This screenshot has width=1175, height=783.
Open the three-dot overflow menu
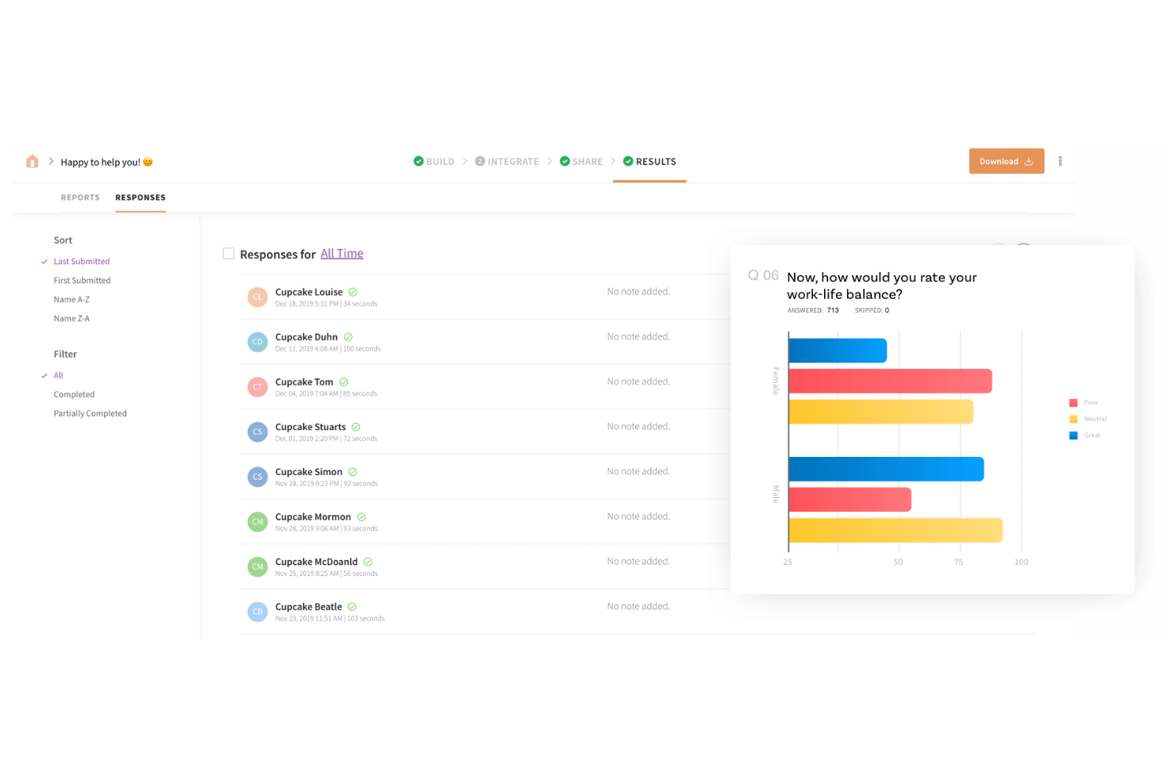click(1061, 161)
